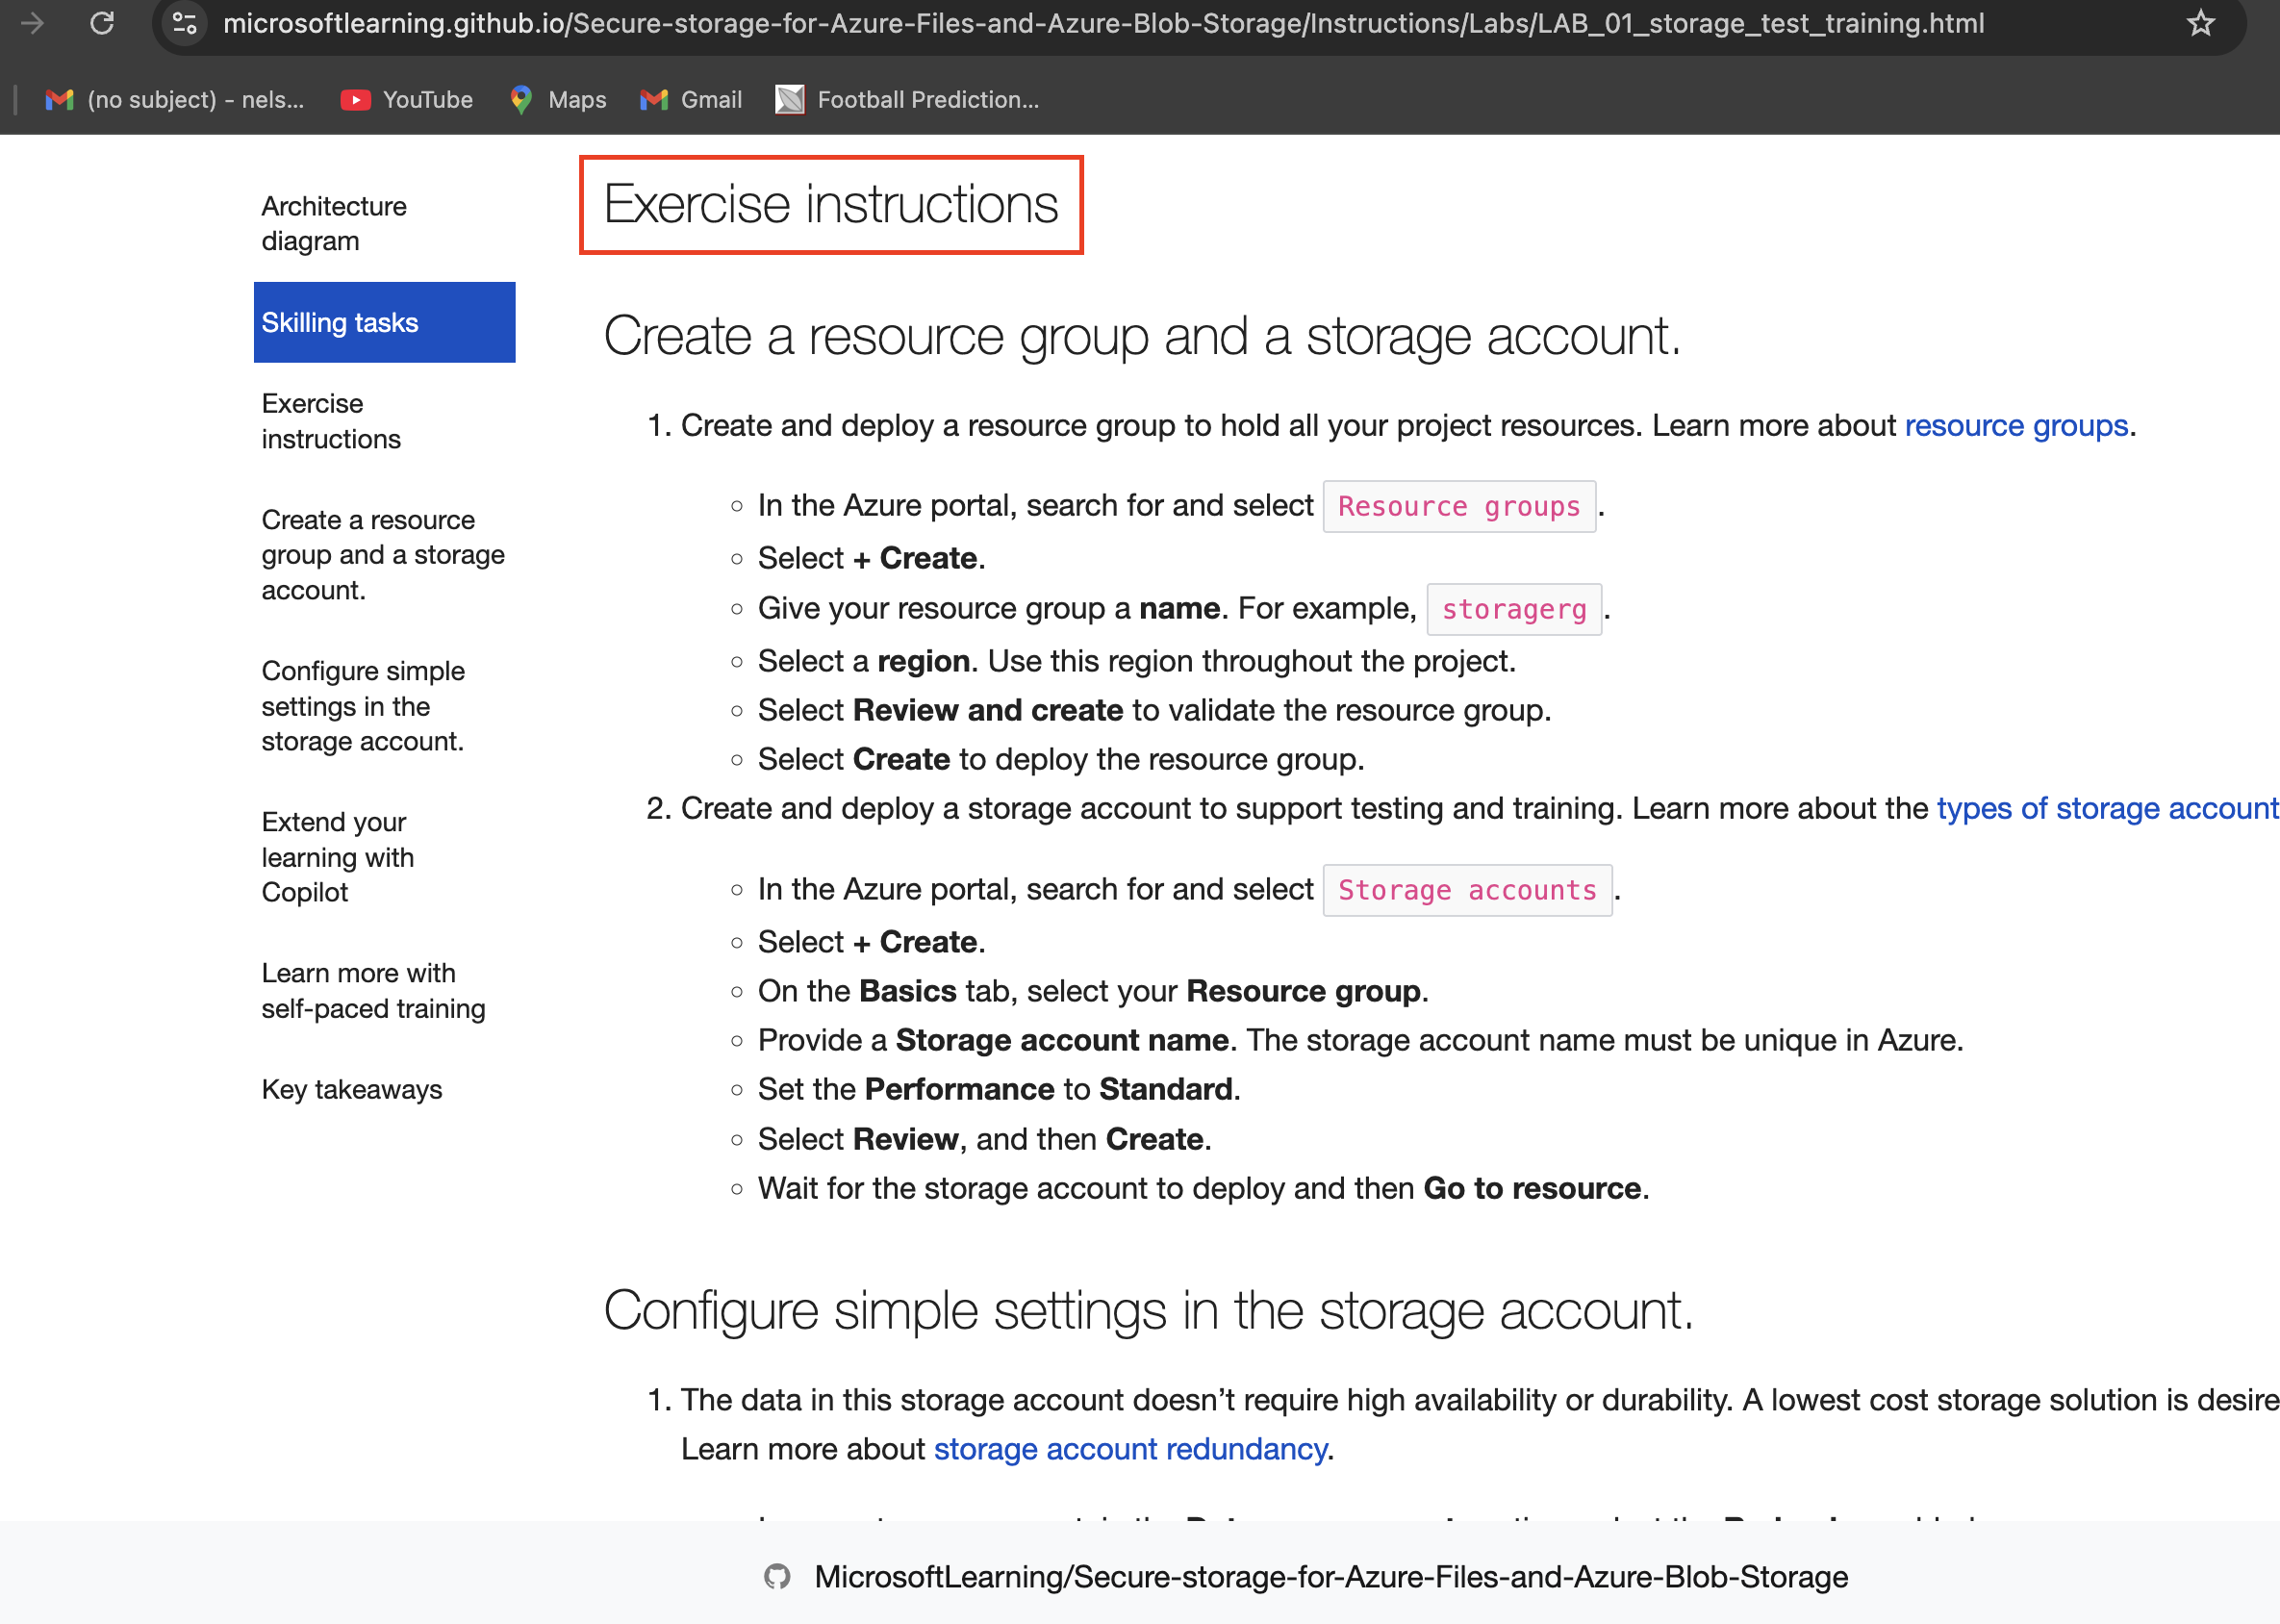This screenshot has width=2280, height=1624.
Task: Click the address bar URL
Action: tap(1103, 23)
